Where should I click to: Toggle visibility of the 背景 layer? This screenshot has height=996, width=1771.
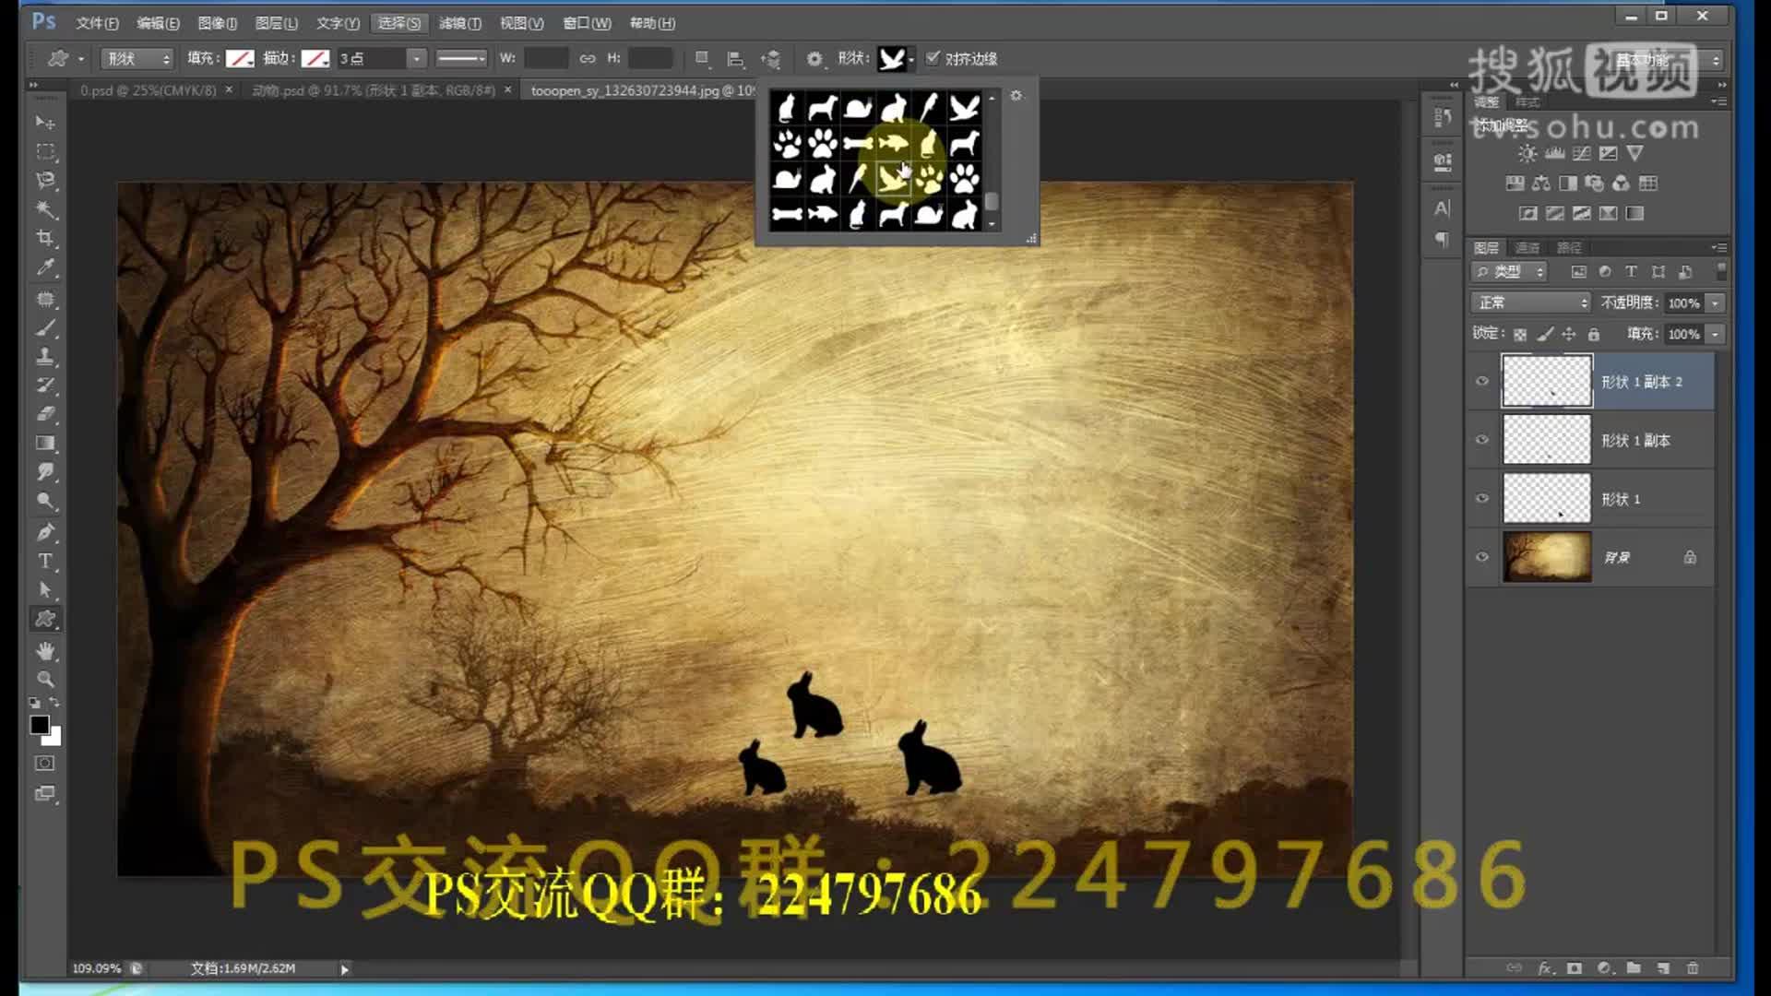[1482, 557]
